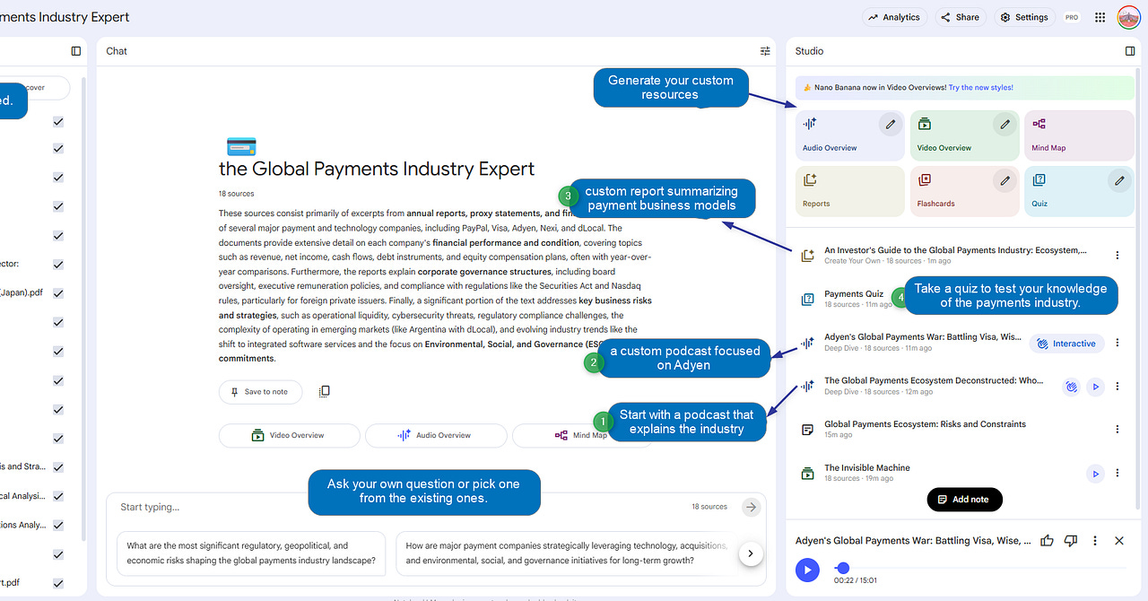Screen dimensions: 1148x601
Task: Start interactive mode for Ecosystem Deconstructed audio
Action: point(1071,387)
